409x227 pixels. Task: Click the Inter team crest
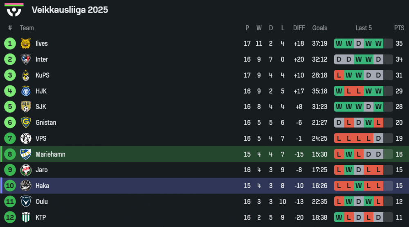coord(26,59)
